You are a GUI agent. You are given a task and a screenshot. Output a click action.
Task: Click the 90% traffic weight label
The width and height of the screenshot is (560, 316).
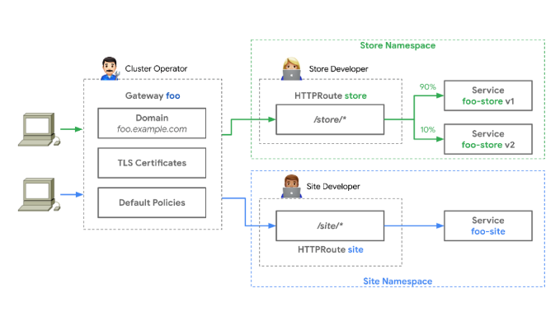[427, 86]
